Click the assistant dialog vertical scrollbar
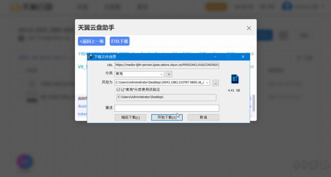Viewport: 331px width, 177px height. coord(254,103)
